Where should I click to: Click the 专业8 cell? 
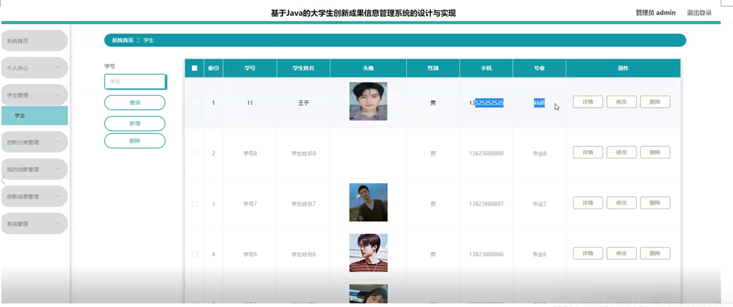click(x=540, y=153)
